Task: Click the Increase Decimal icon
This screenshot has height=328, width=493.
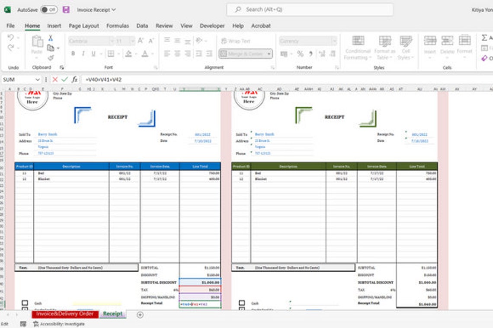Action: coord(322,54)
